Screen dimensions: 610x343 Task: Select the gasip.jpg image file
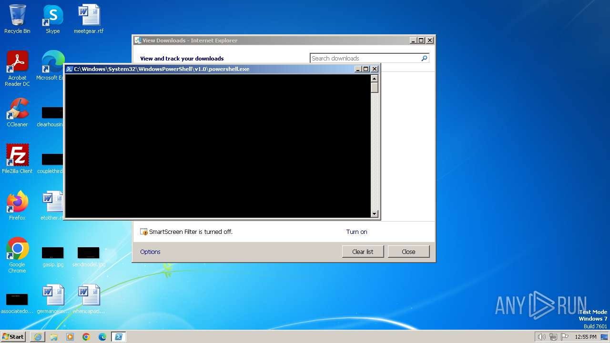(x=52, y=256)
